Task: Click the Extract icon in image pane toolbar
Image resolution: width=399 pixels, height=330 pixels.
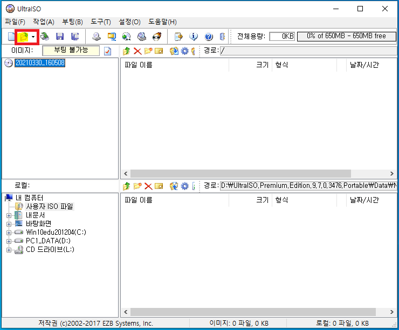Action: click(174, 51)
